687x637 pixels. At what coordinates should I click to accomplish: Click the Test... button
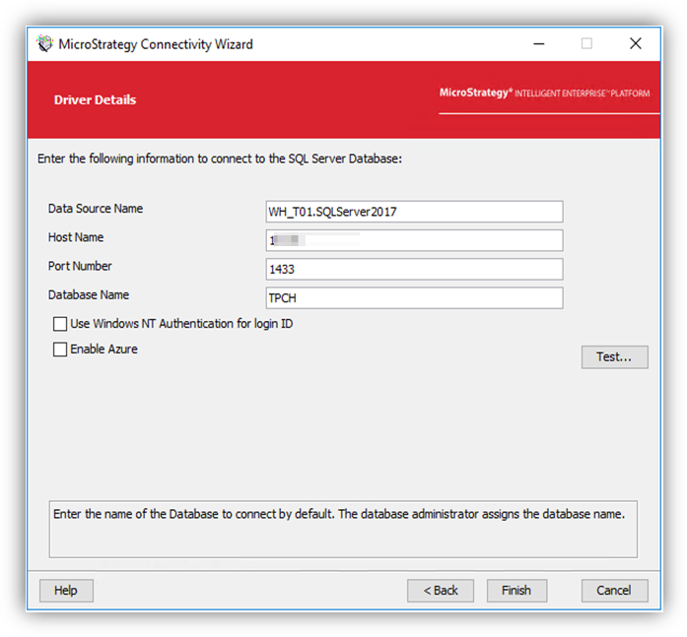tap(614, 357)
